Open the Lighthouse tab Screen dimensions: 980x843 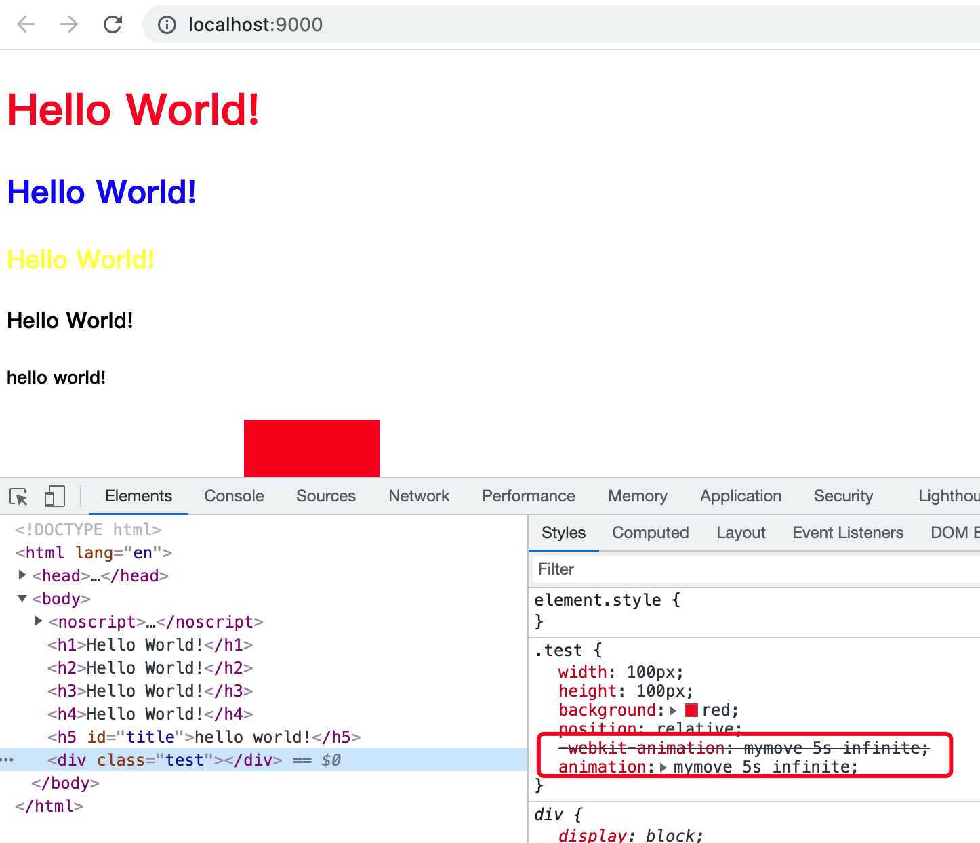tap(949, 496)
